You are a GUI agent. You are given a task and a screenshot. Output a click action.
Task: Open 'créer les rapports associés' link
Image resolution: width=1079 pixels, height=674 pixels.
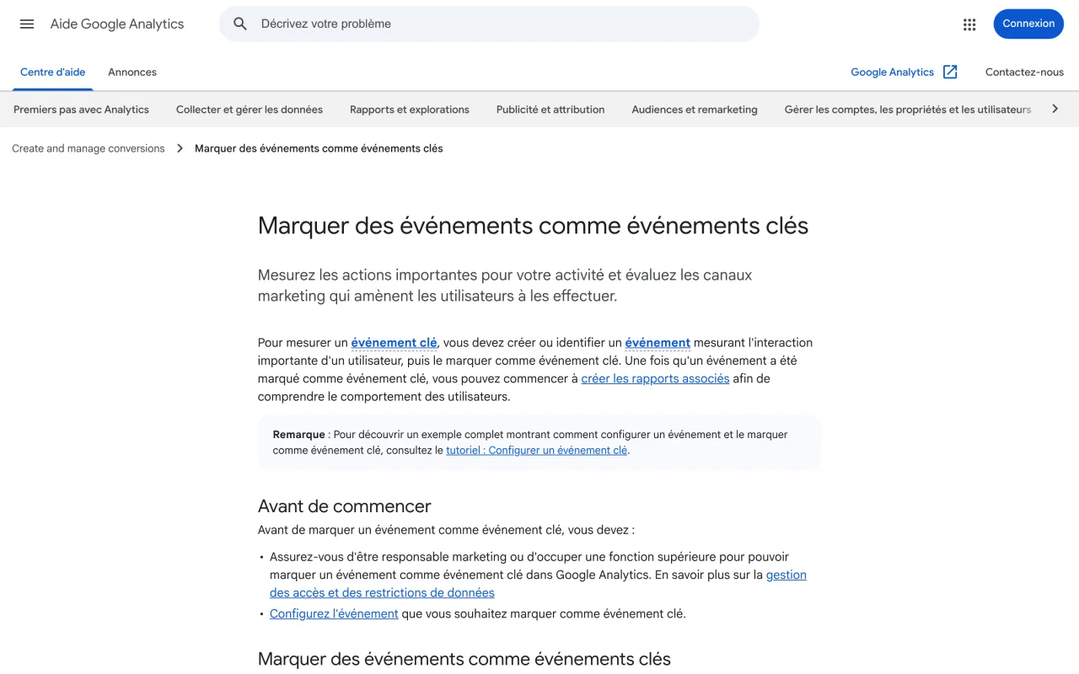coord(655,379)
